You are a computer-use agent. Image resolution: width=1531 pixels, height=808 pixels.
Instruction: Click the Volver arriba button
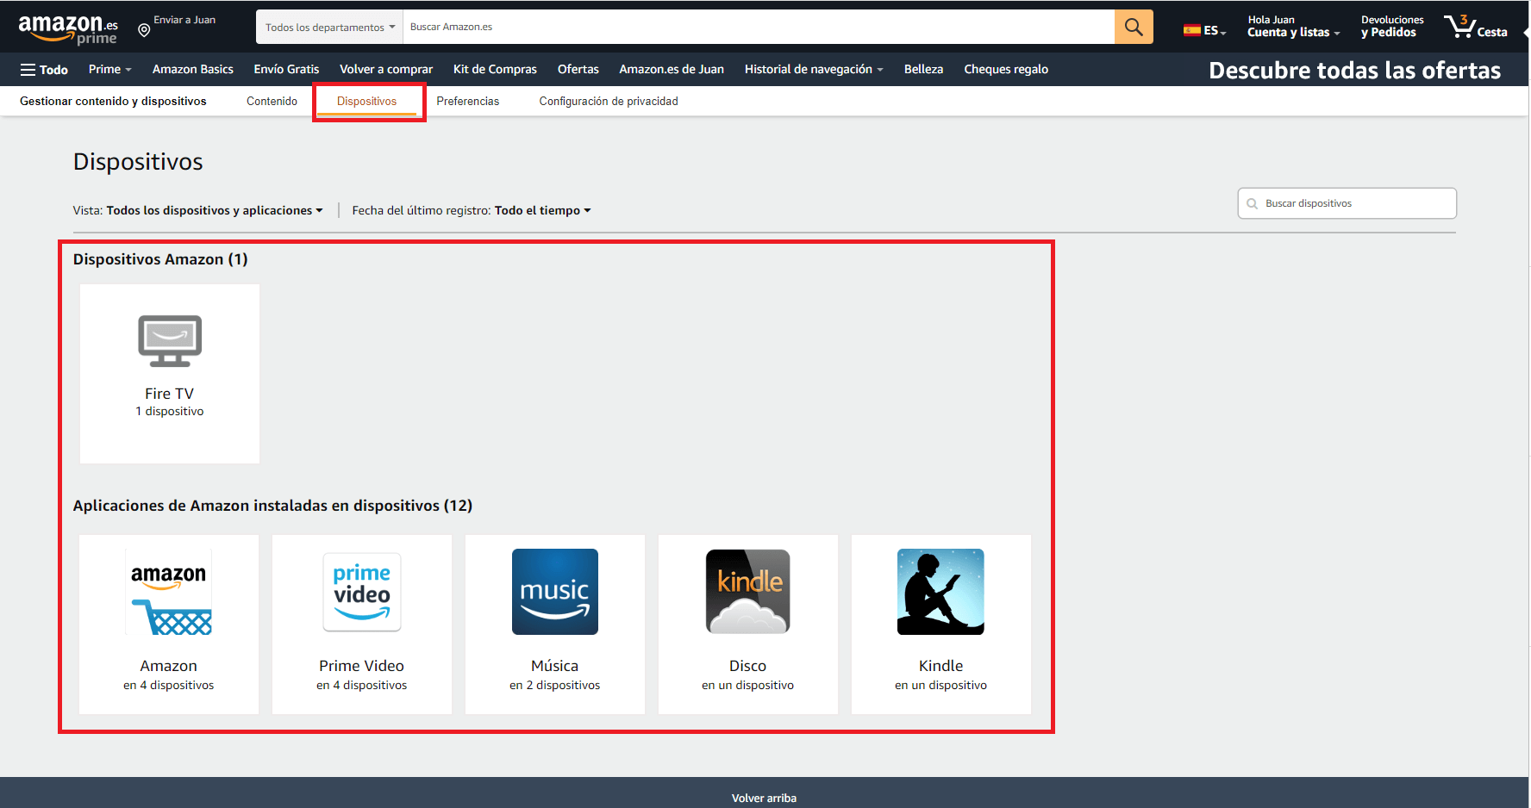(x=765, y=799)
